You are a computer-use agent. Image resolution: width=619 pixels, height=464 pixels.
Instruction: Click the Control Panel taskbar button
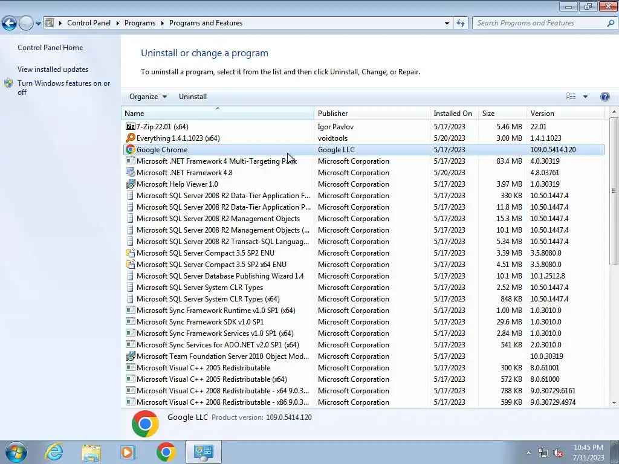pyautogui.click(x=203, y=452)
